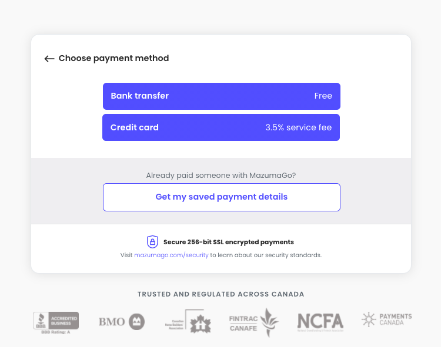
Task: Click the "Choose payment method" heading
Action: point(113,58)
